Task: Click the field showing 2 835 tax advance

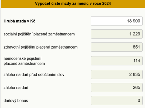Action: click(117, 74)
